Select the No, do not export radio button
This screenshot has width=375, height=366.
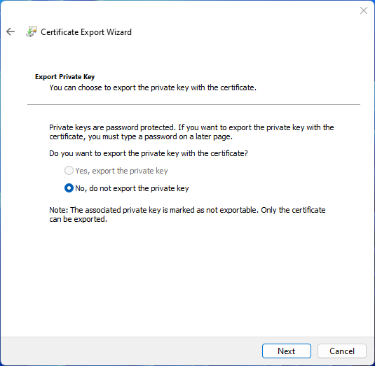(69, 188)
